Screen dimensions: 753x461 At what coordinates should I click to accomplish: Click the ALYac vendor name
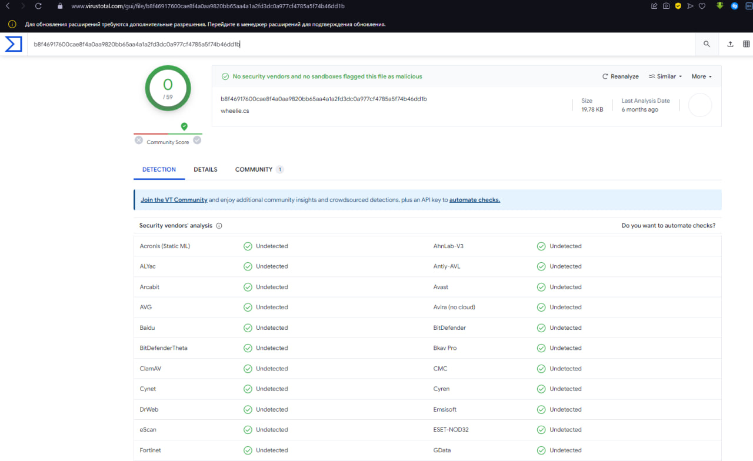[148, 266]
